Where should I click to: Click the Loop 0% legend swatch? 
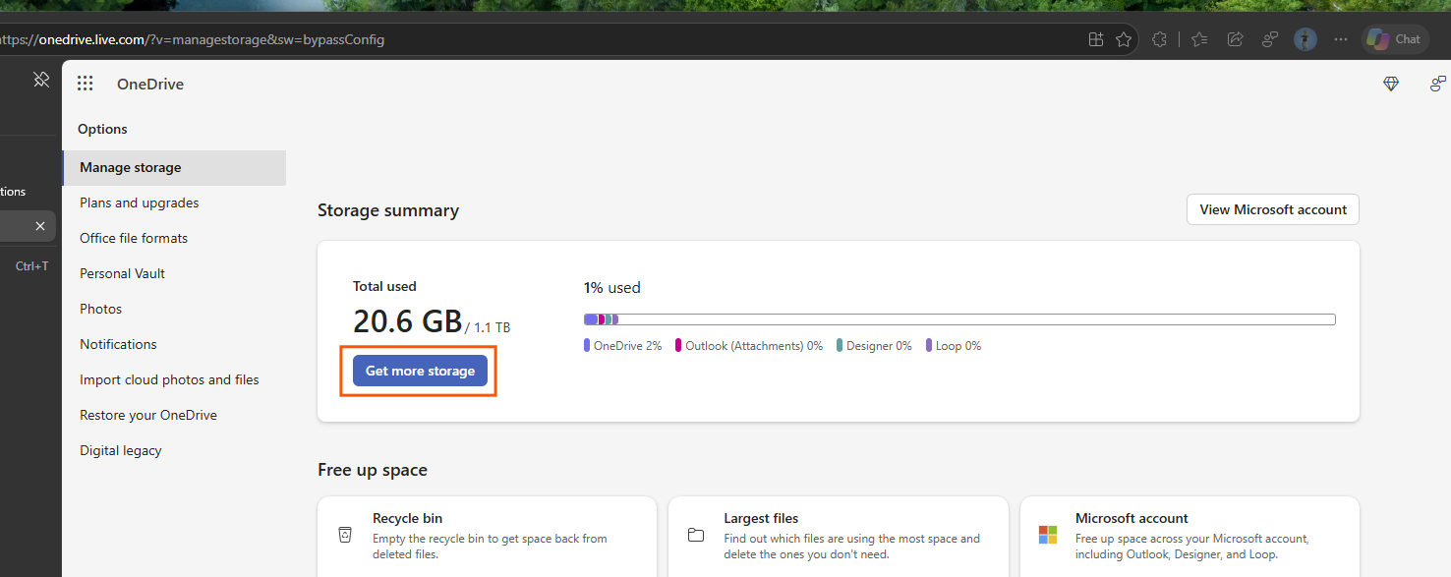(929, 346)
